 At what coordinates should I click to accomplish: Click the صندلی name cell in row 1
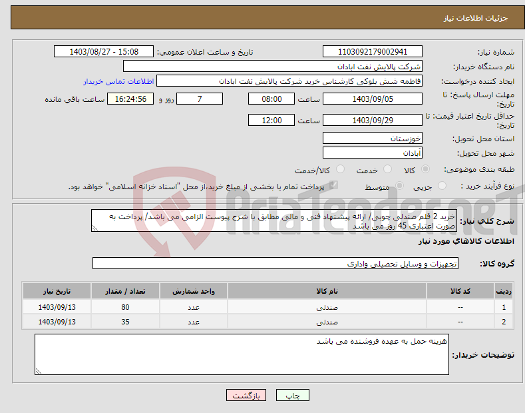click(x=327, y=307)
